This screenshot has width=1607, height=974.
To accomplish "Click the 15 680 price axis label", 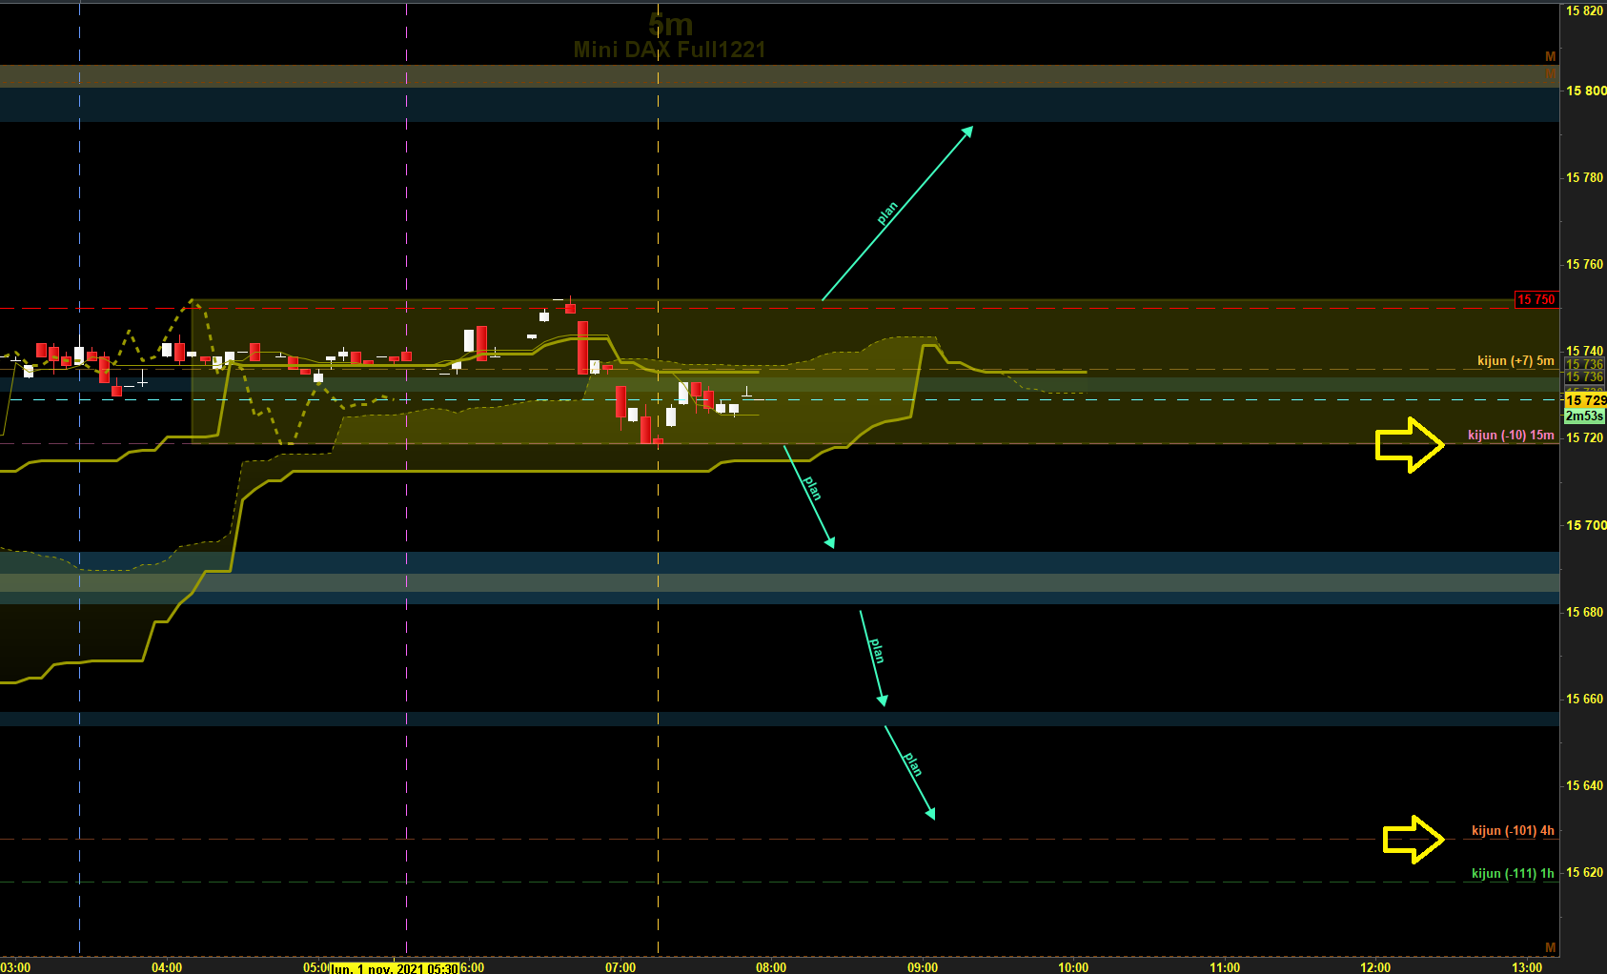I will [x=1585, y=612].
